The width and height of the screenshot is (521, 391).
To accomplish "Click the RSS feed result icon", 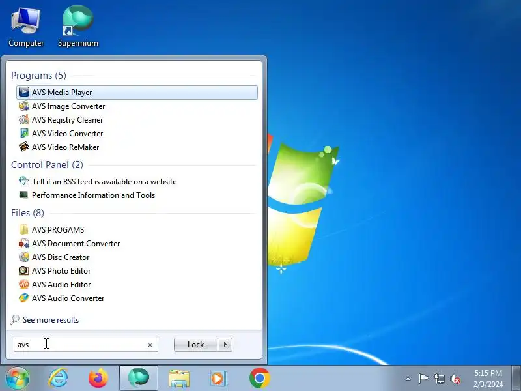I will 24,181.
